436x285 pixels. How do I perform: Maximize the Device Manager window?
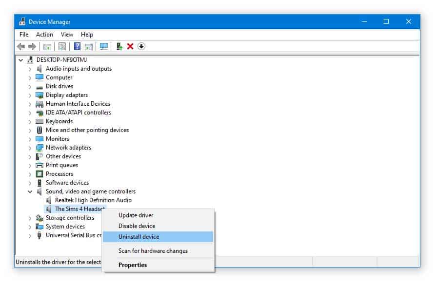pos(386,21)
